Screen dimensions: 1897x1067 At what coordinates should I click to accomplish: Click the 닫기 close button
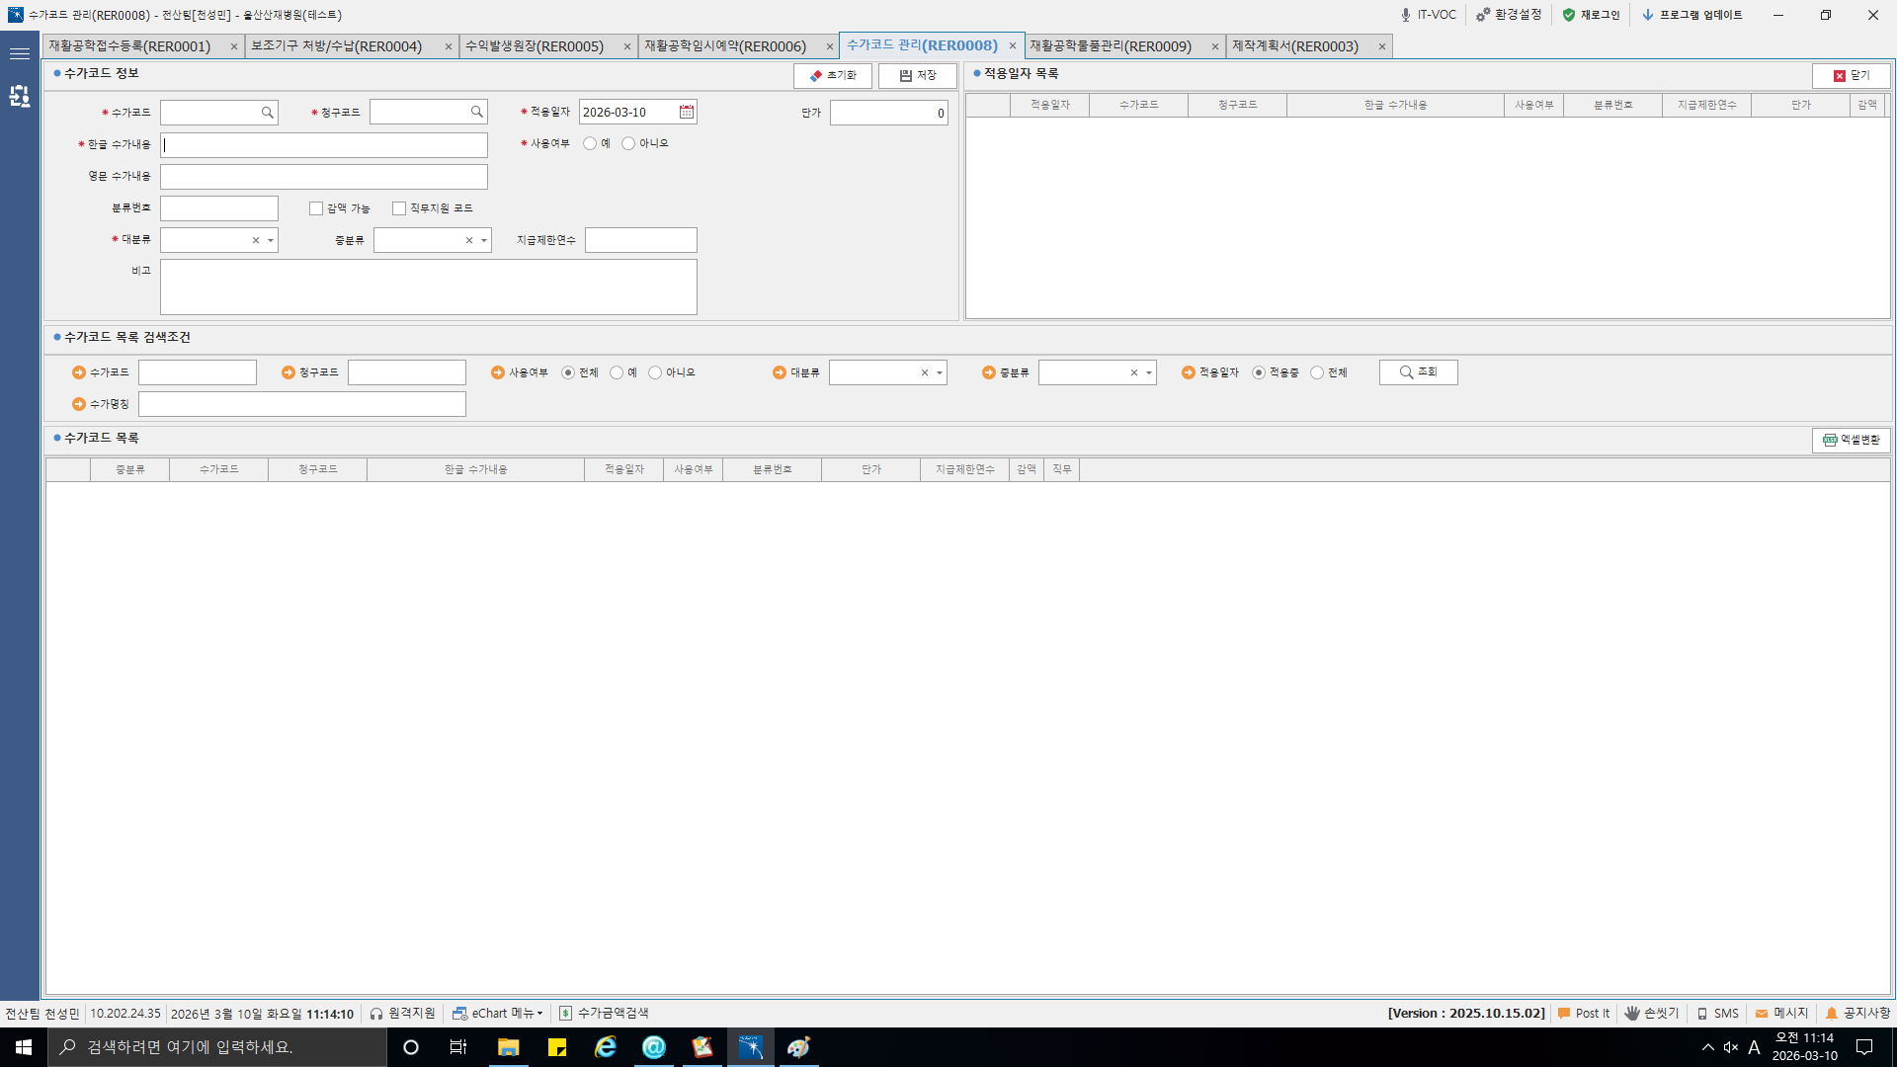coord(1852,76)
